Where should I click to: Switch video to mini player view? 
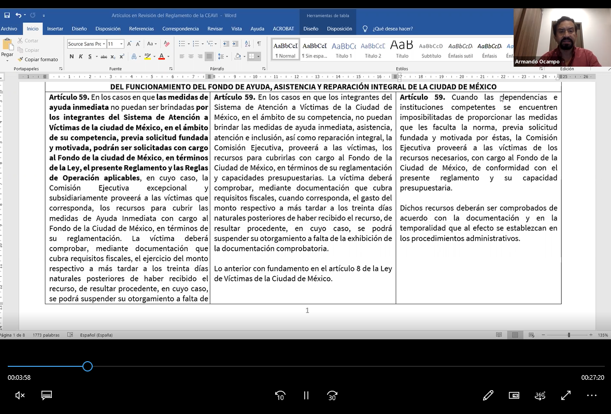click(x=514, y=396)
